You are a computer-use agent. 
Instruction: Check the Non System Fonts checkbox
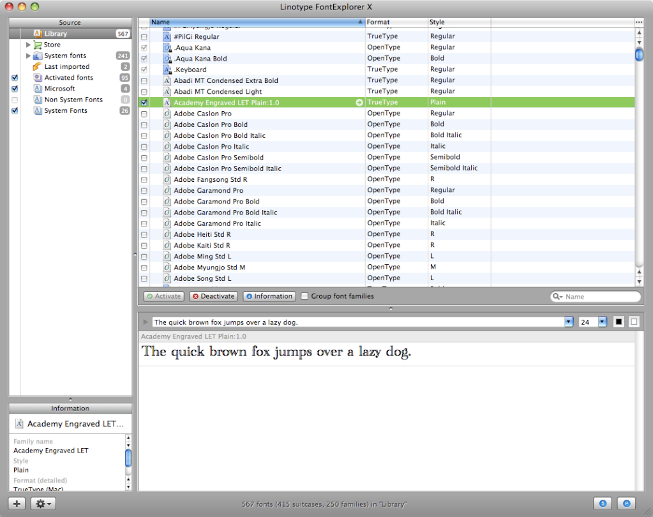pyautogui.click(x=15, y=100)
